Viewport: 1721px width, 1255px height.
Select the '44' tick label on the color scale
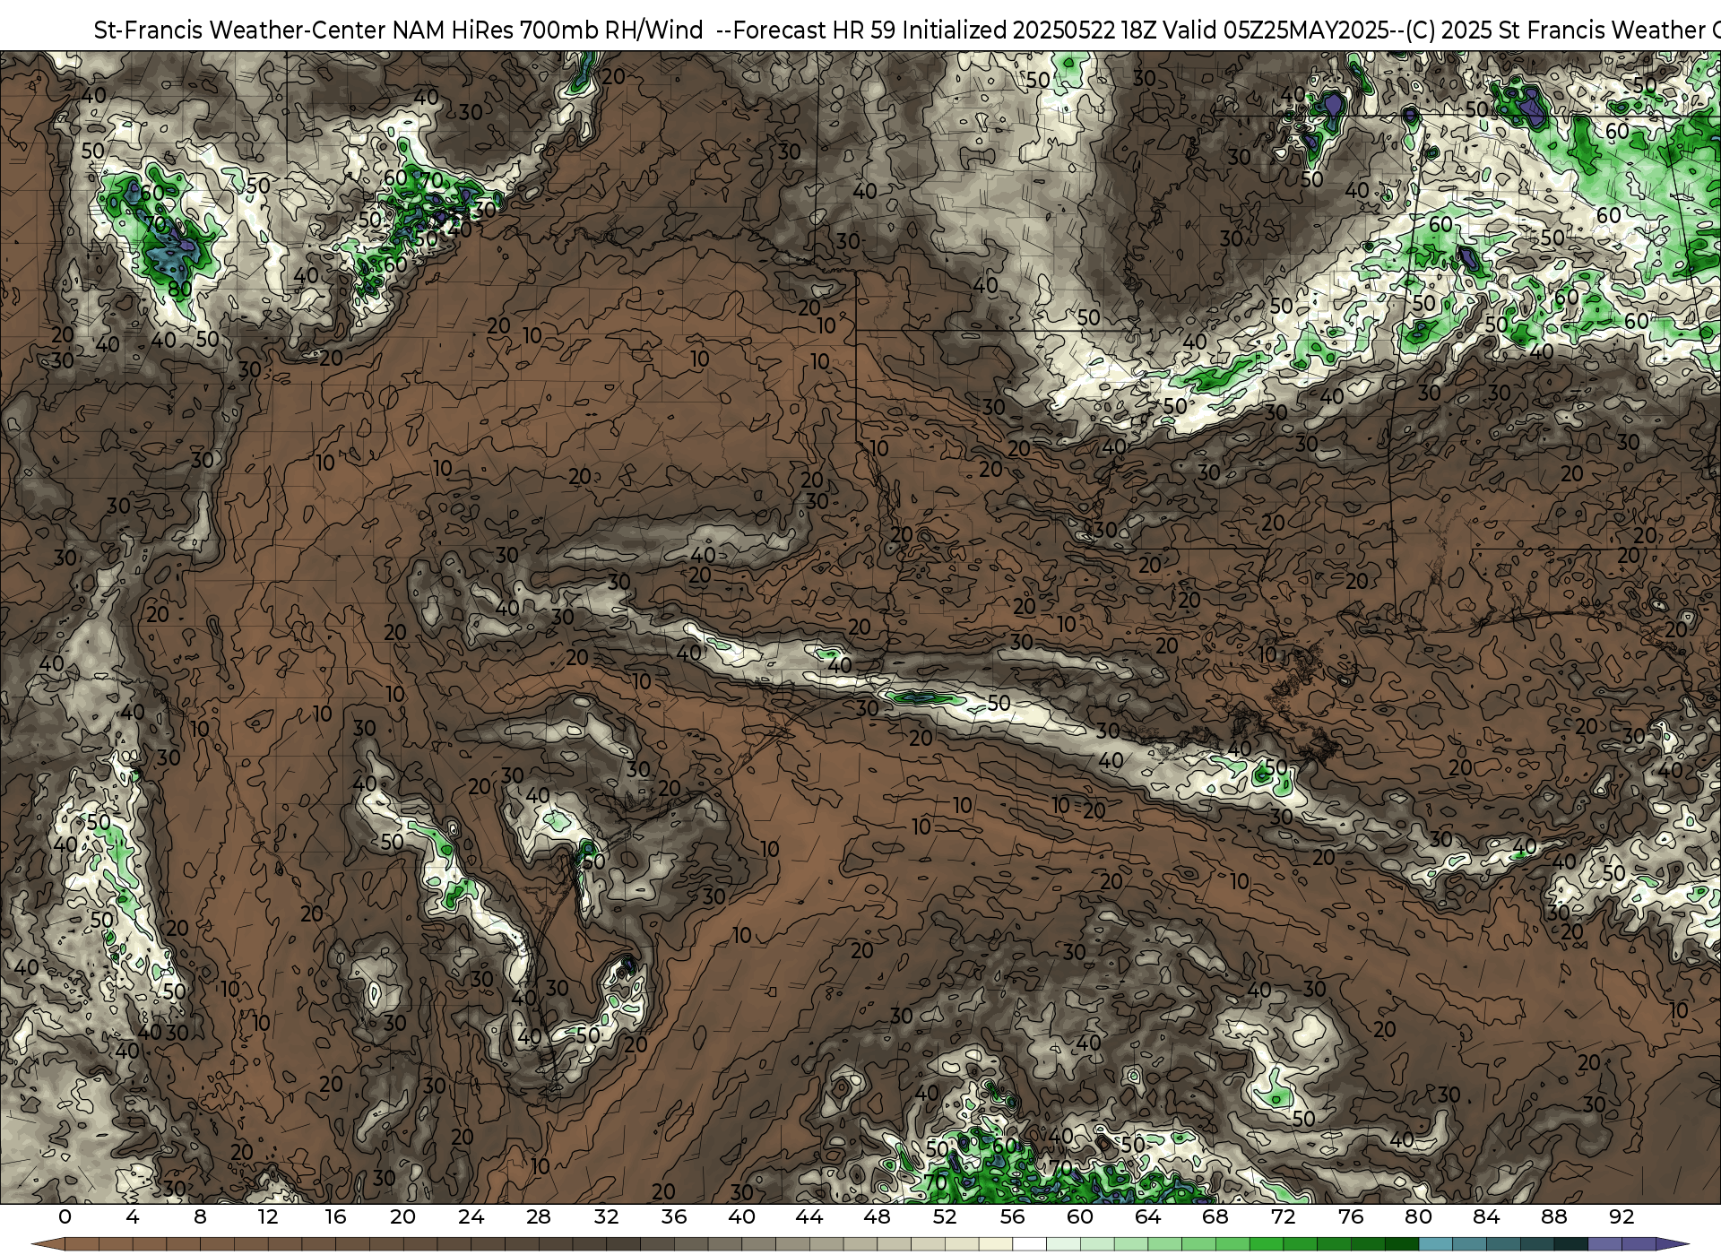(809, 1216)
